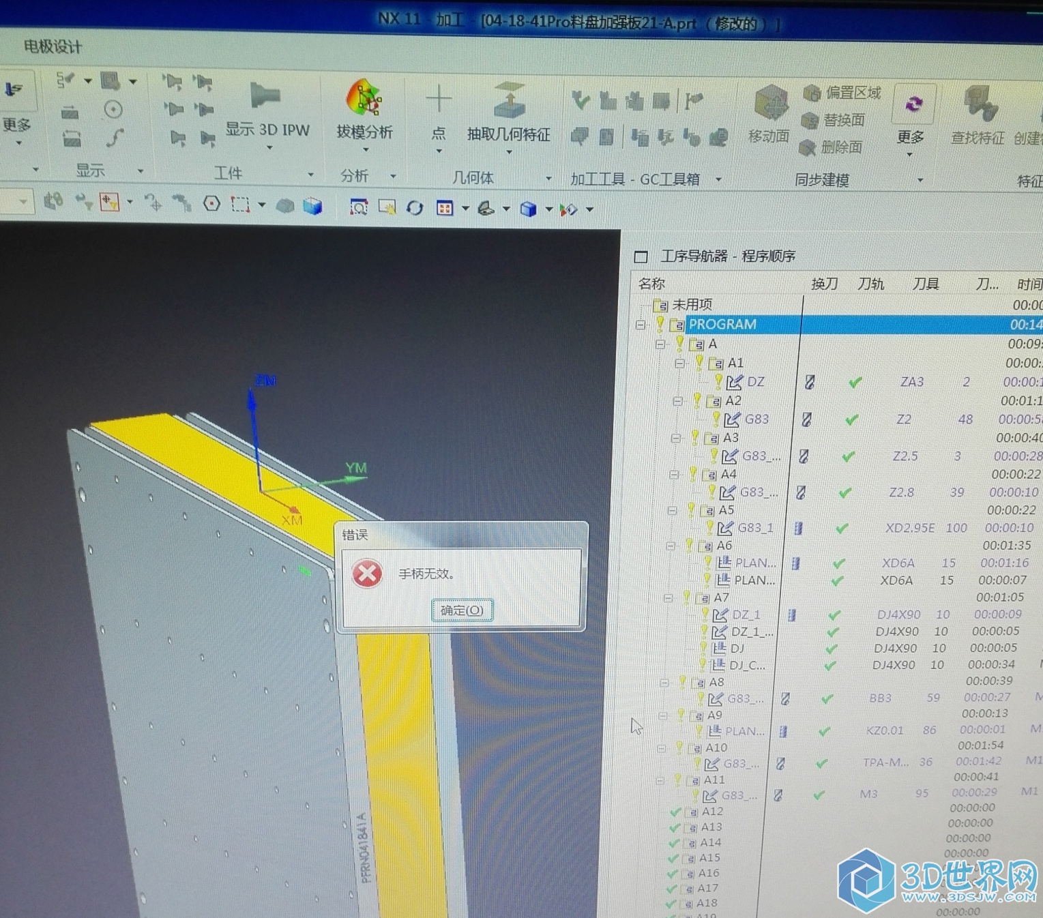Open the dropdown arrow under Draft Analysis (拔模分析)
Image resolution: width=1043 pixels, height=918 pixels.
coord(366,149)
